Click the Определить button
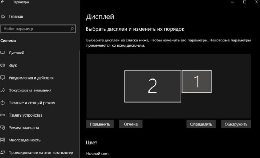Image resolution: width=260 pixels, height=158 pixels. (201, 124)
